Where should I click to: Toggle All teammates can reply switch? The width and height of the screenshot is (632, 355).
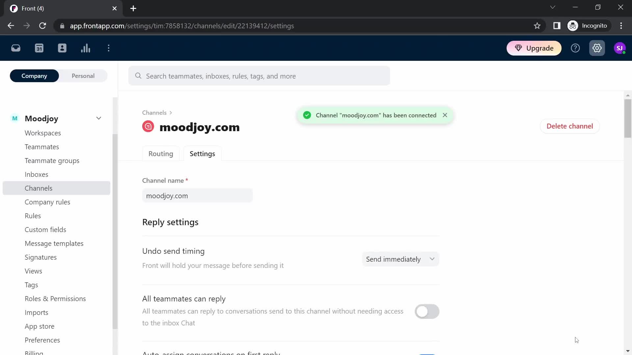pyautogui.click(x=427, y=311)
